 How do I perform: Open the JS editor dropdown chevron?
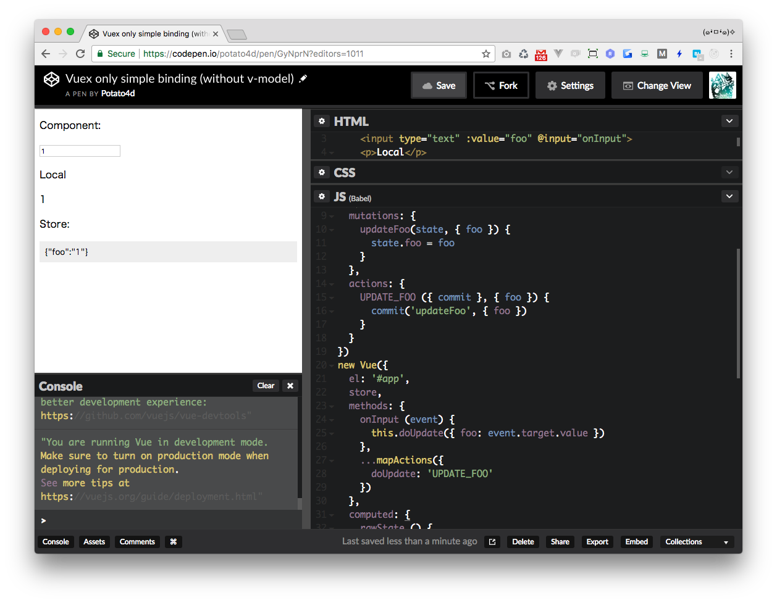[x=729, y=197]
